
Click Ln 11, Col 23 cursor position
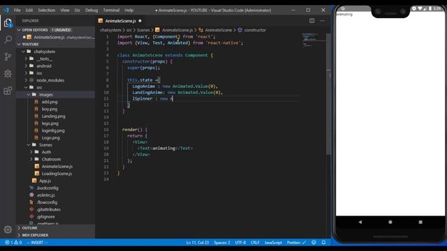[x=197, y=243]
